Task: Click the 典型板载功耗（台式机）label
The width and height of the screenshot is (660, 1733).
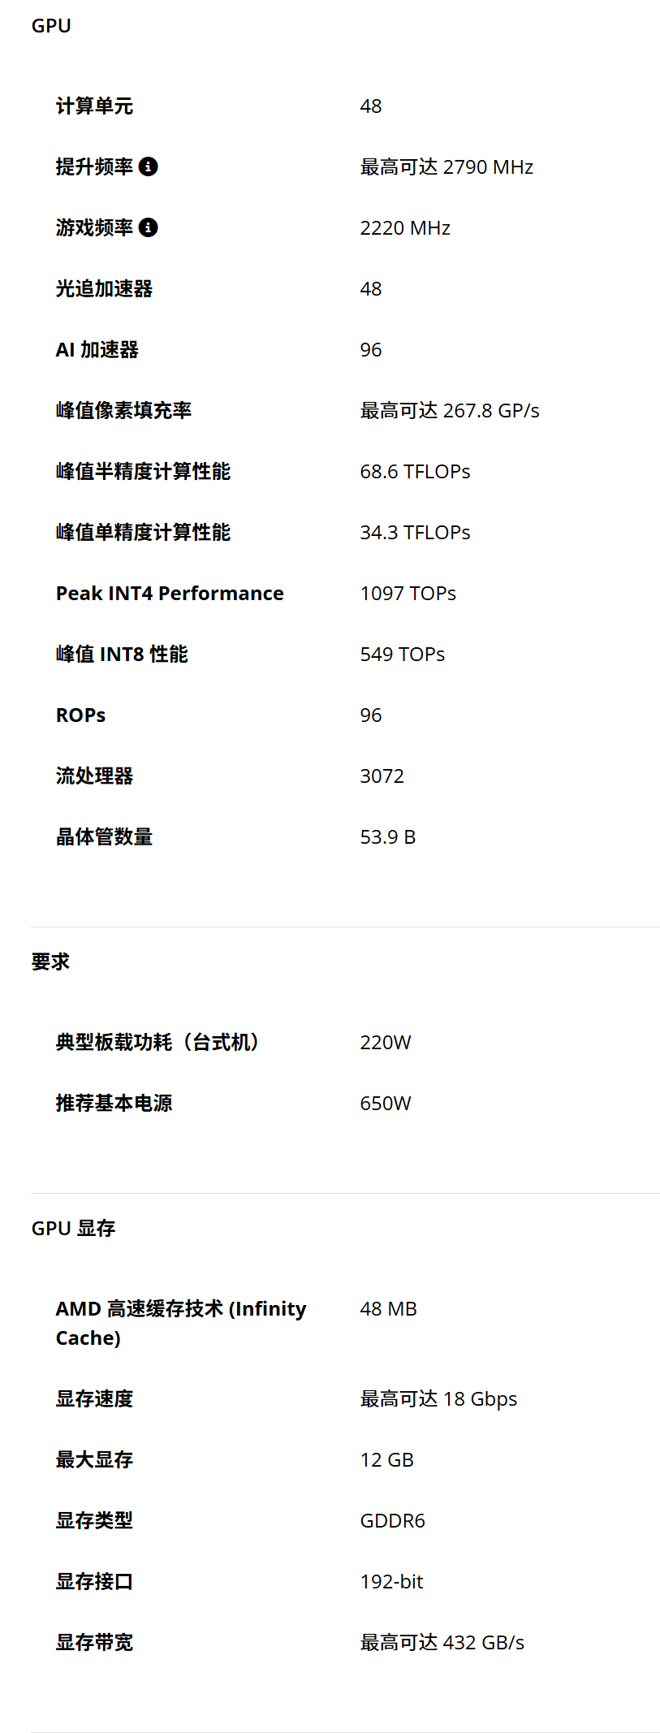Action: pos(157,1043)
